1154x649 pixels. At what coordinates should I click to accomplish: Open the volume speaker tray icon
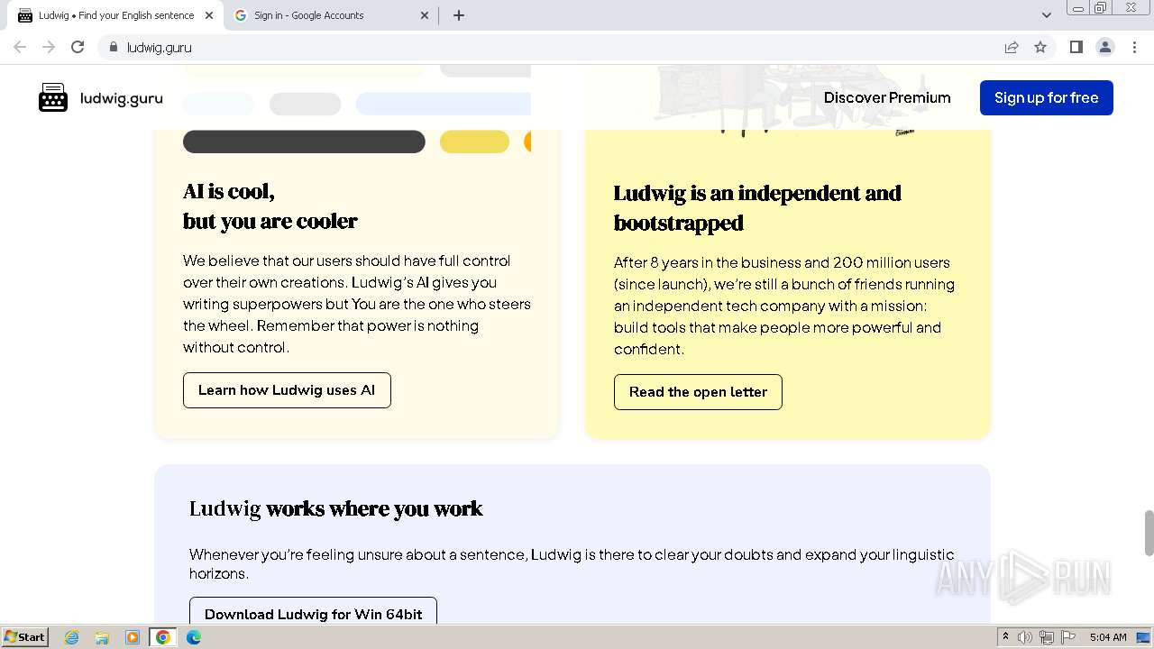(x=1025, y=637)
